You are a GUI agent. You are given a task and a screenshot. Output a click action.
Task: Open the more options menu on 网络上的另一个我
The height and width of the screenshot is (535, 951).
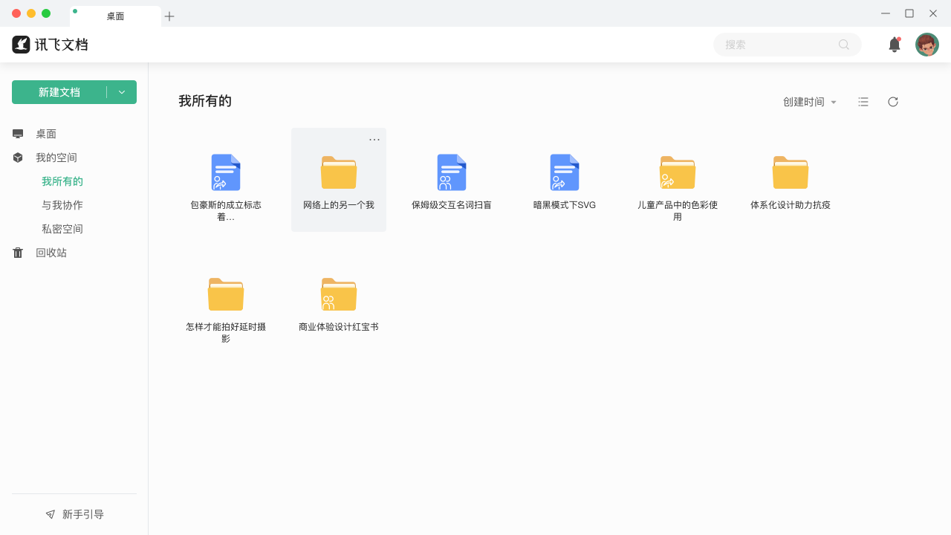tap(374, 139)
